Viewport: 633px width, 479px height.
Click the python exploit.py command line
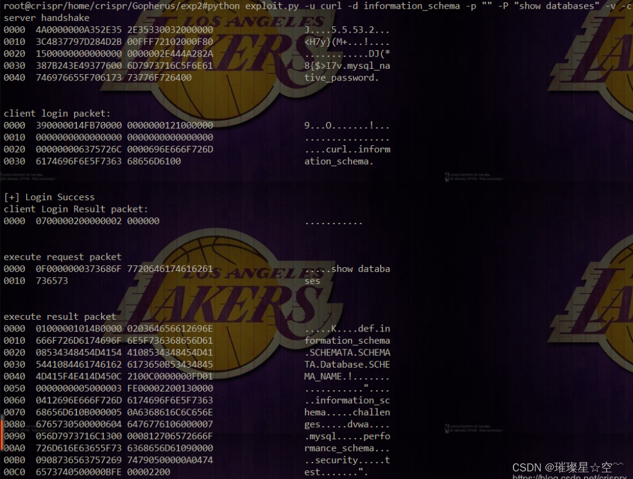316,6
